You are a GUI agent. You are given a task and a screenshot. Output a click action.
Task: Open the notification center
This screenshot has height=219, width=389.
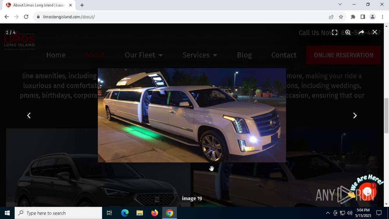pos(379,213)
